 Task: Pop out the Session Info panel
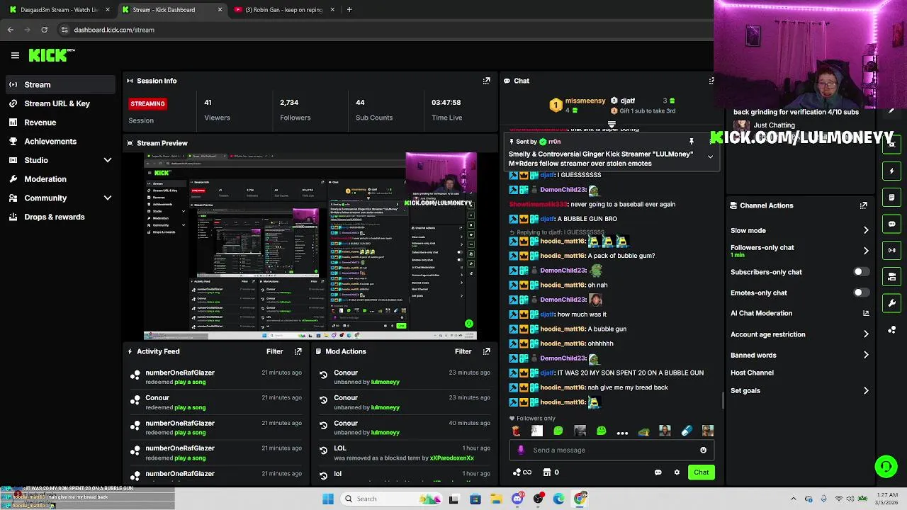[486, 81]
